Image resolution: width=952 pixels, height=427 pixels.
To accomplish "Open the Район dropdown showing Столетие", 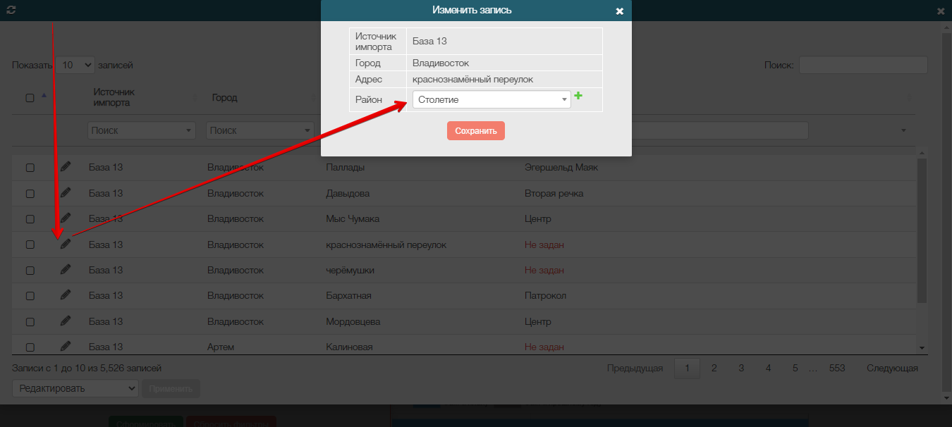I will pyautogui.click(x=492, y=99).
